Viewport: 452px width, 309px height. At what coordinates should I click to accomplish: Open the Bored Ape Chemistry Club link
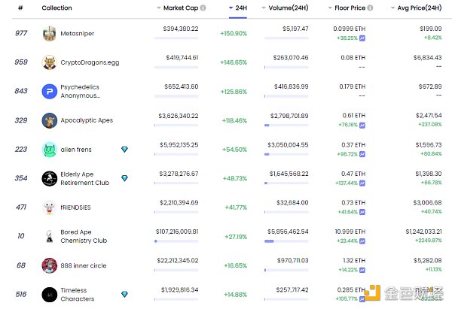pos(81,236)
